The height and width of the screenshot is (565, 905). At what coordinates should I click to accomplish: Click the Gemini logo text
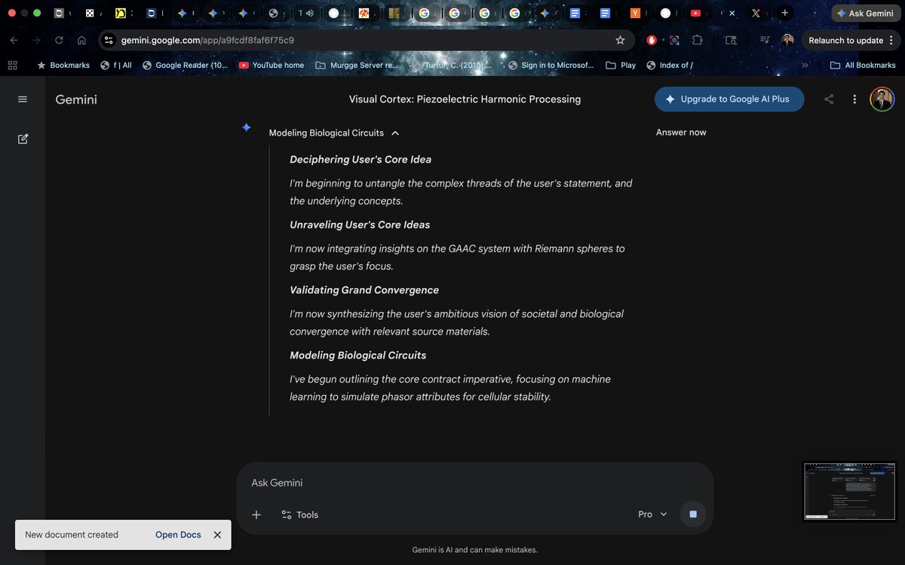(76, 99)
